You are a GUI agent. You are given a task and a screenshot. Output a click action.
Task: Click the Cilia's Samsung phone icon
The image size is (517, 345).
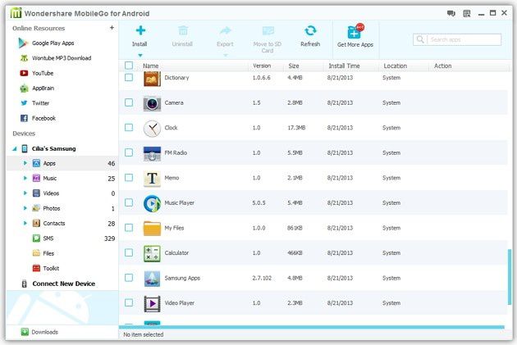click(25, 149)
